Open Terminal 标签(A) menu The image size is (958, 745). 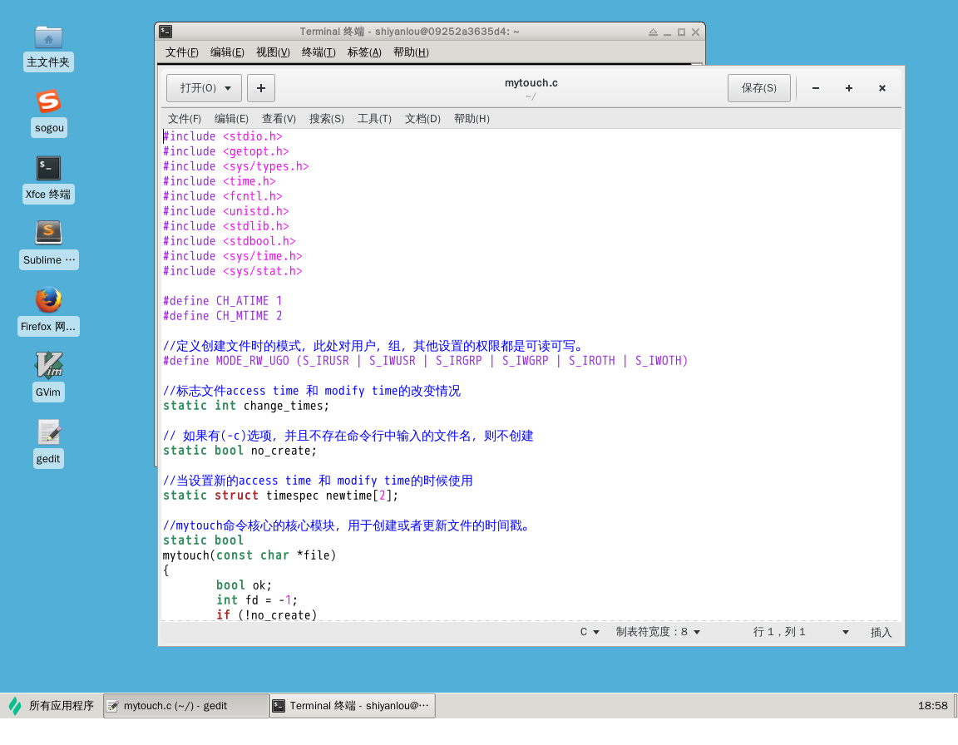365,52
